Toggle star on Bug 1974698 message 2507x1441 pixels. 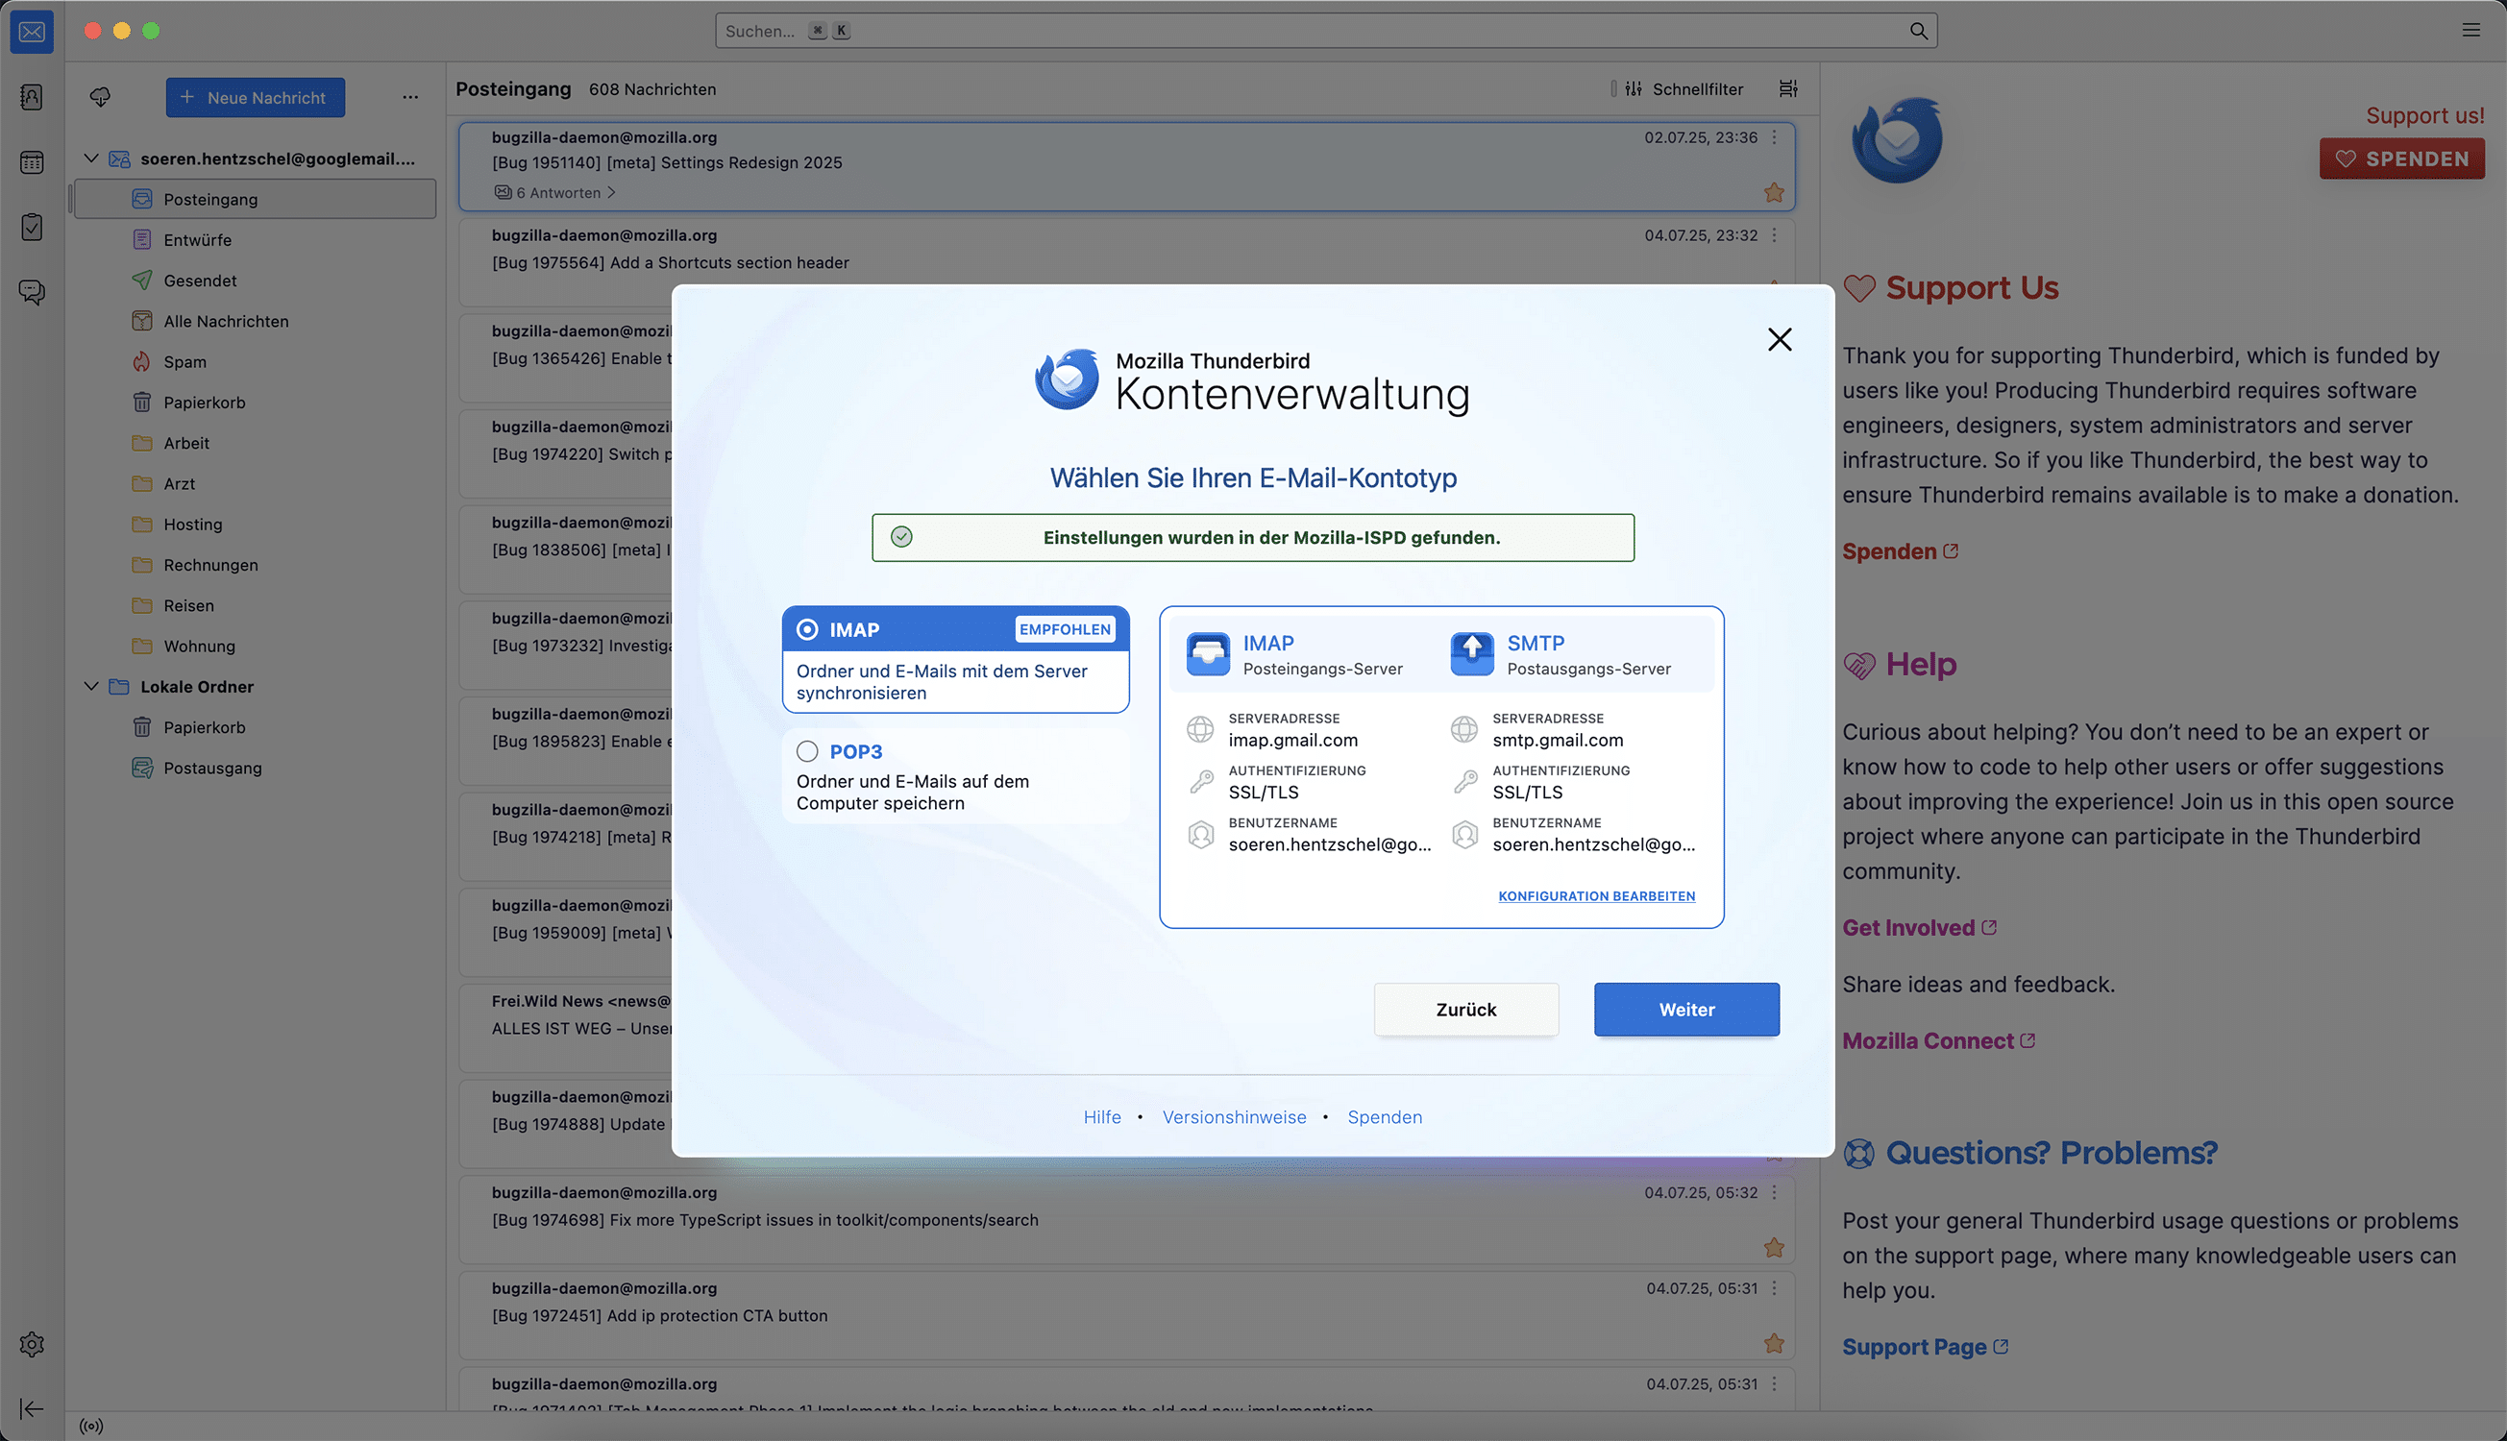click(1774, 1247)
